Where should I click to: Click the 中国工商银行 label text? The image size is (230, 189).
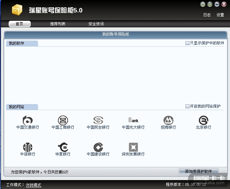(x=63, y=127)
